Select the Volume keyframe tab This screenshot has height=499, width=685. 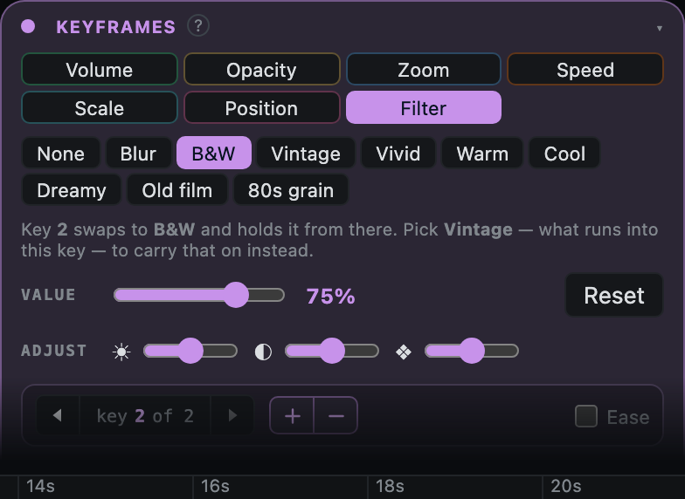point(100,70)
